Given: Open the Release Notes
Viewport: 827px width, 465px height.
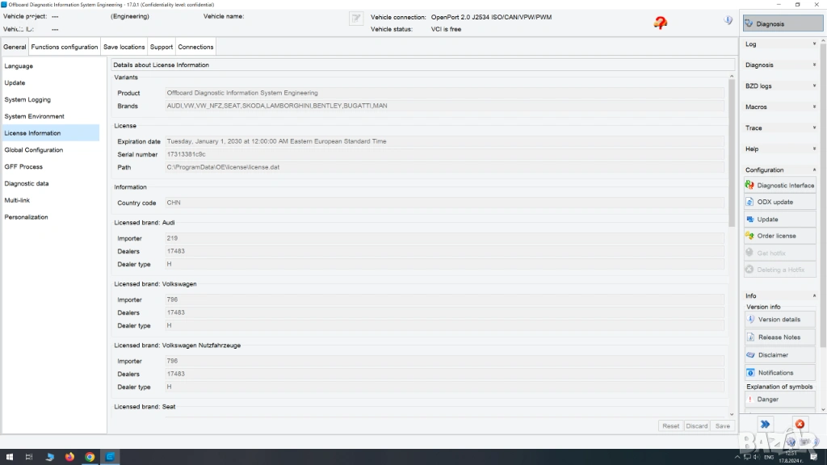Looking at the screenshot, I should tap(780, 337).
